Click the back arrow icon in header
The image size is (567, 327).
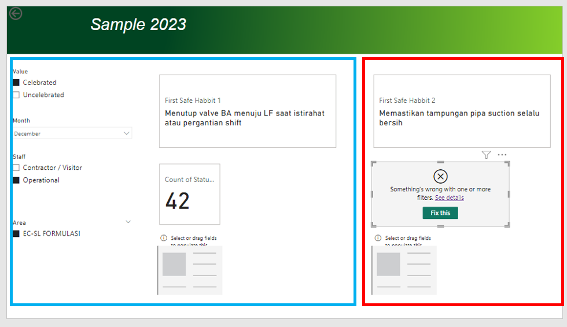click(16, 14)
